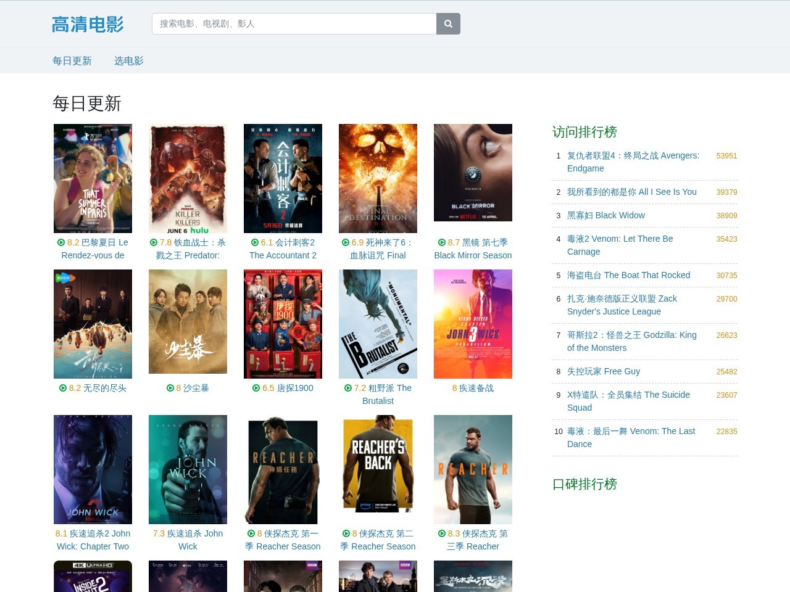Open 黑寡妇 Black Widow ranking link

tap(605, 215)
